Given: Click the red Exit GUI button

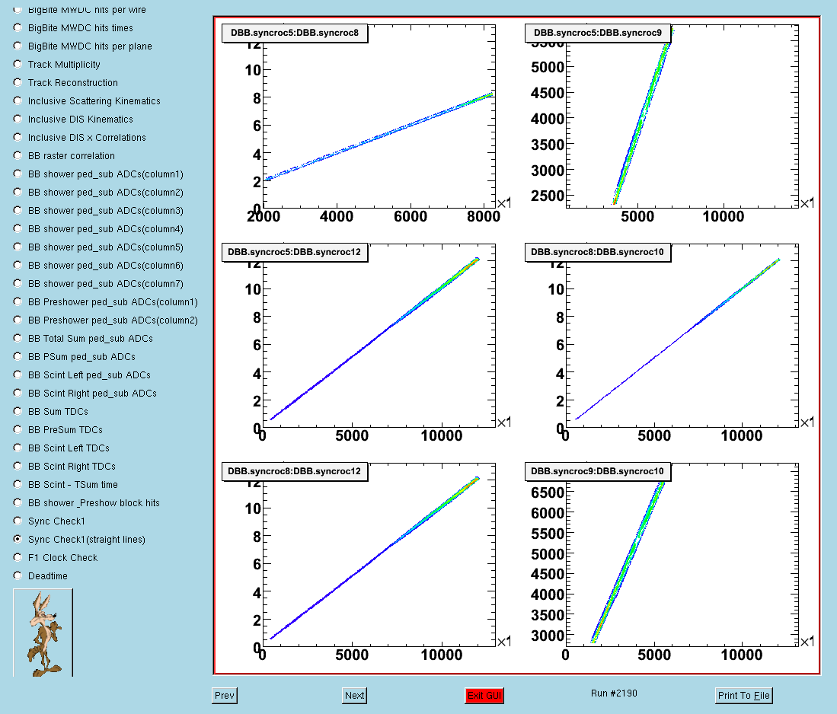Looking at the screenshot, I should click(484, 695).
